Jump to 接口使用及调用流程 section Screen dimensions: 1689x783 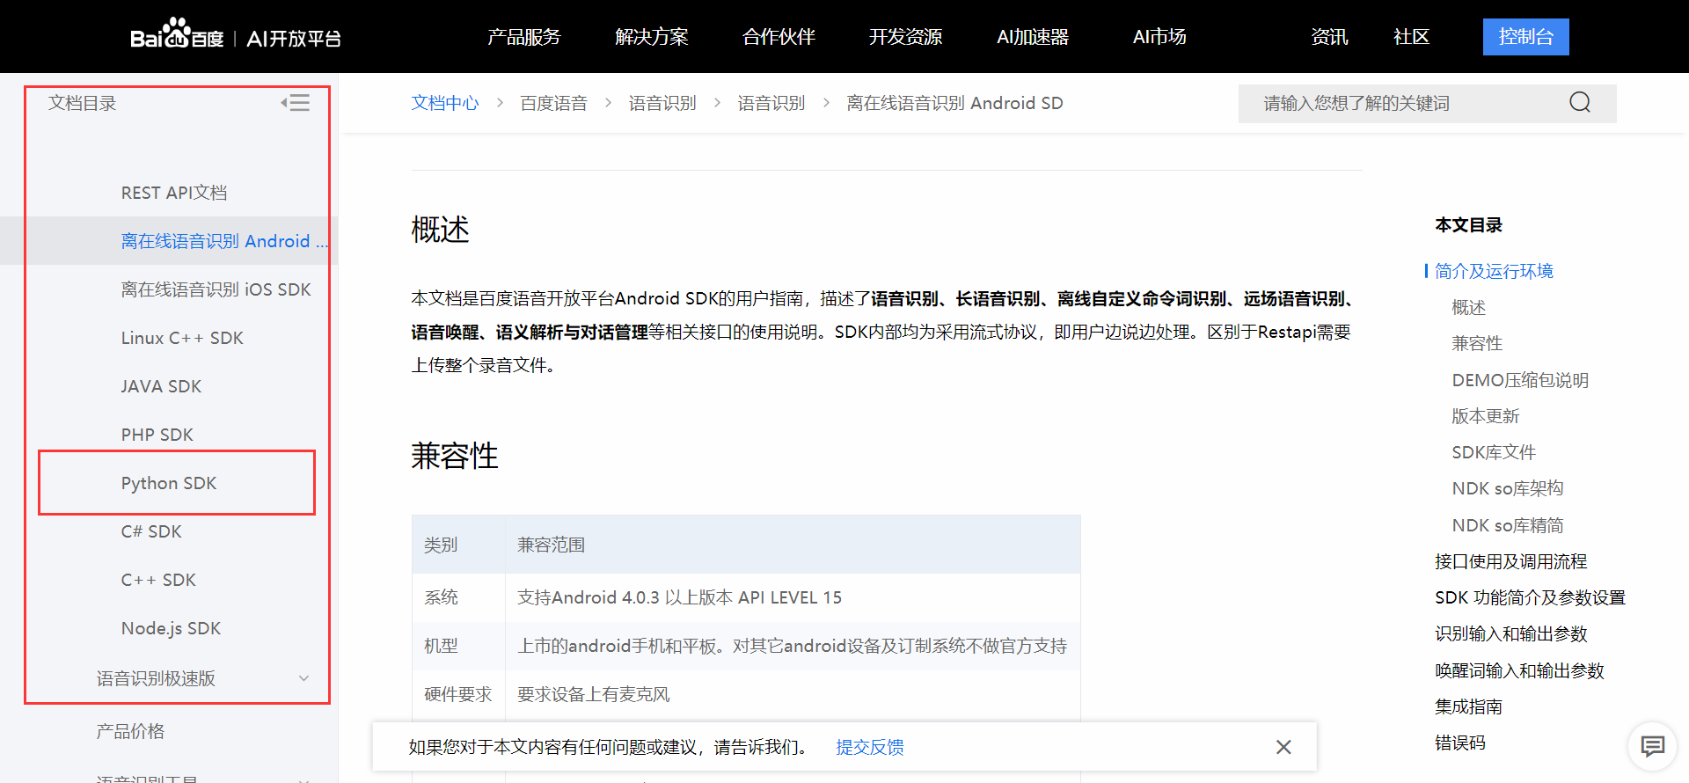tap(1511, 561)
